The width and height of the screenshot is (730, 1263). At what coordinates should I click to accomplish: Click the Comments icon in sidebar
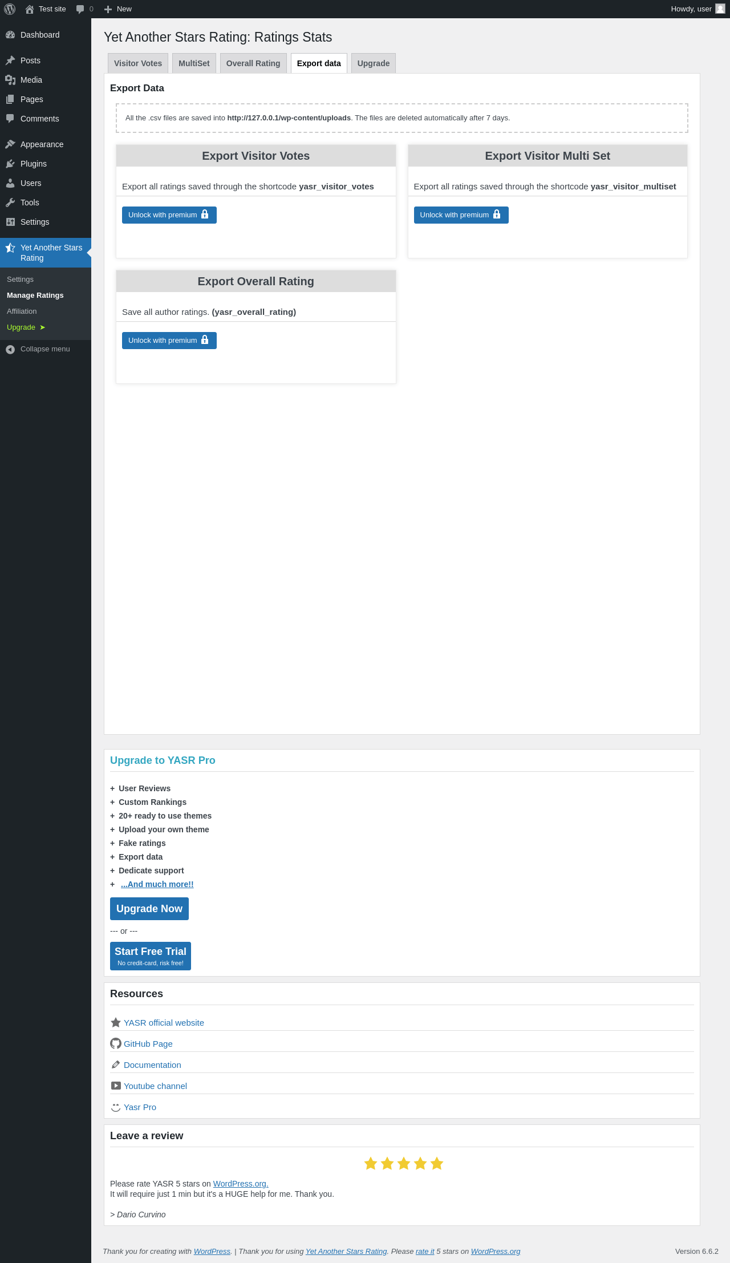click(10, 119)
